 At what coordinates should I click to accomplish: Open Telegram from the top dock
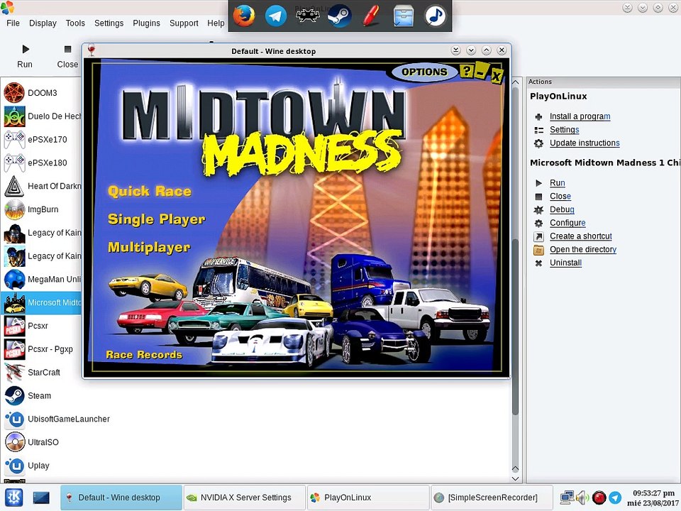(x=276, y=16)
